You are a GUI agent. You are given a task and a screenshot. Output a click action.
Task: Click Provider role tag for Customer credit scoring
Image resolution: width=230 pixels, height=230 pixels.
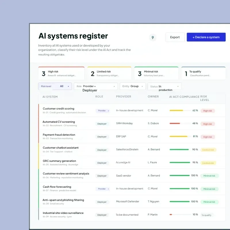point(103,111)
